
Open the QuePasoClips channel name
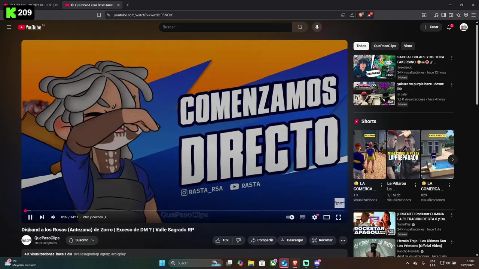click(x=47, y=238)
